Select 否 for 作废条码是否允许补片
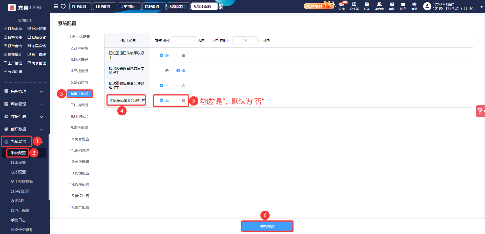 (178, 100)
